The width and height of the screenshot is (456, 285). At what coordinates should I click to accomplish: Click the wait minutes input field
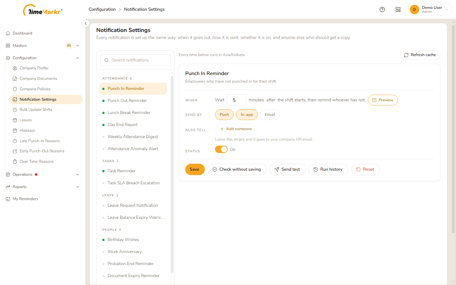coord(237,100)
